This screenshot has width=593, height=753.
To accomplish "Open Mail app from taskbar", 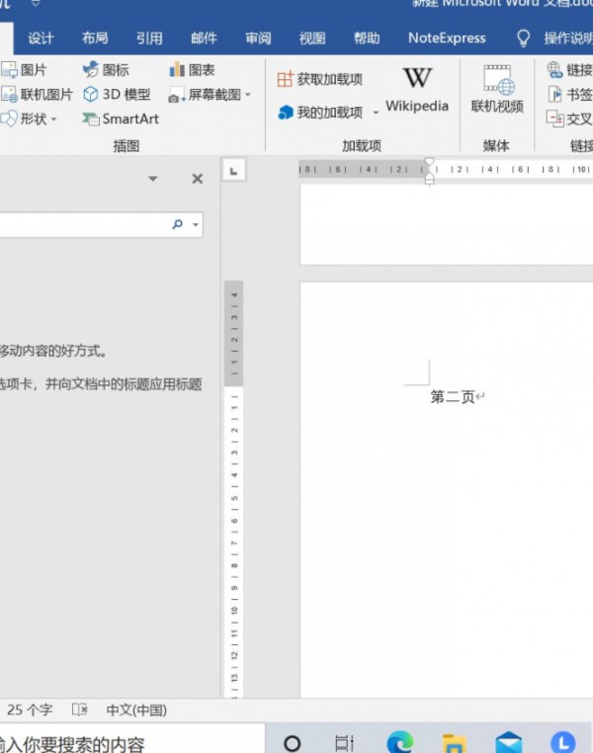I will pos(508,742).
